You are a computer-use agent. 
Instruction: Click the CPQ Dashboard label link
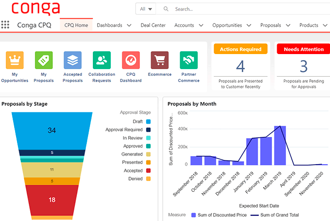[x=131, y=78]
